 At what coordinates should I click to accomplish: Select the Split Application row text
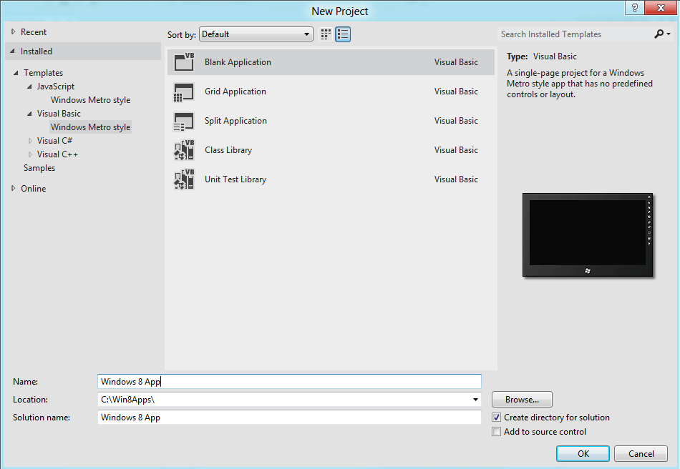pos(236,121)
